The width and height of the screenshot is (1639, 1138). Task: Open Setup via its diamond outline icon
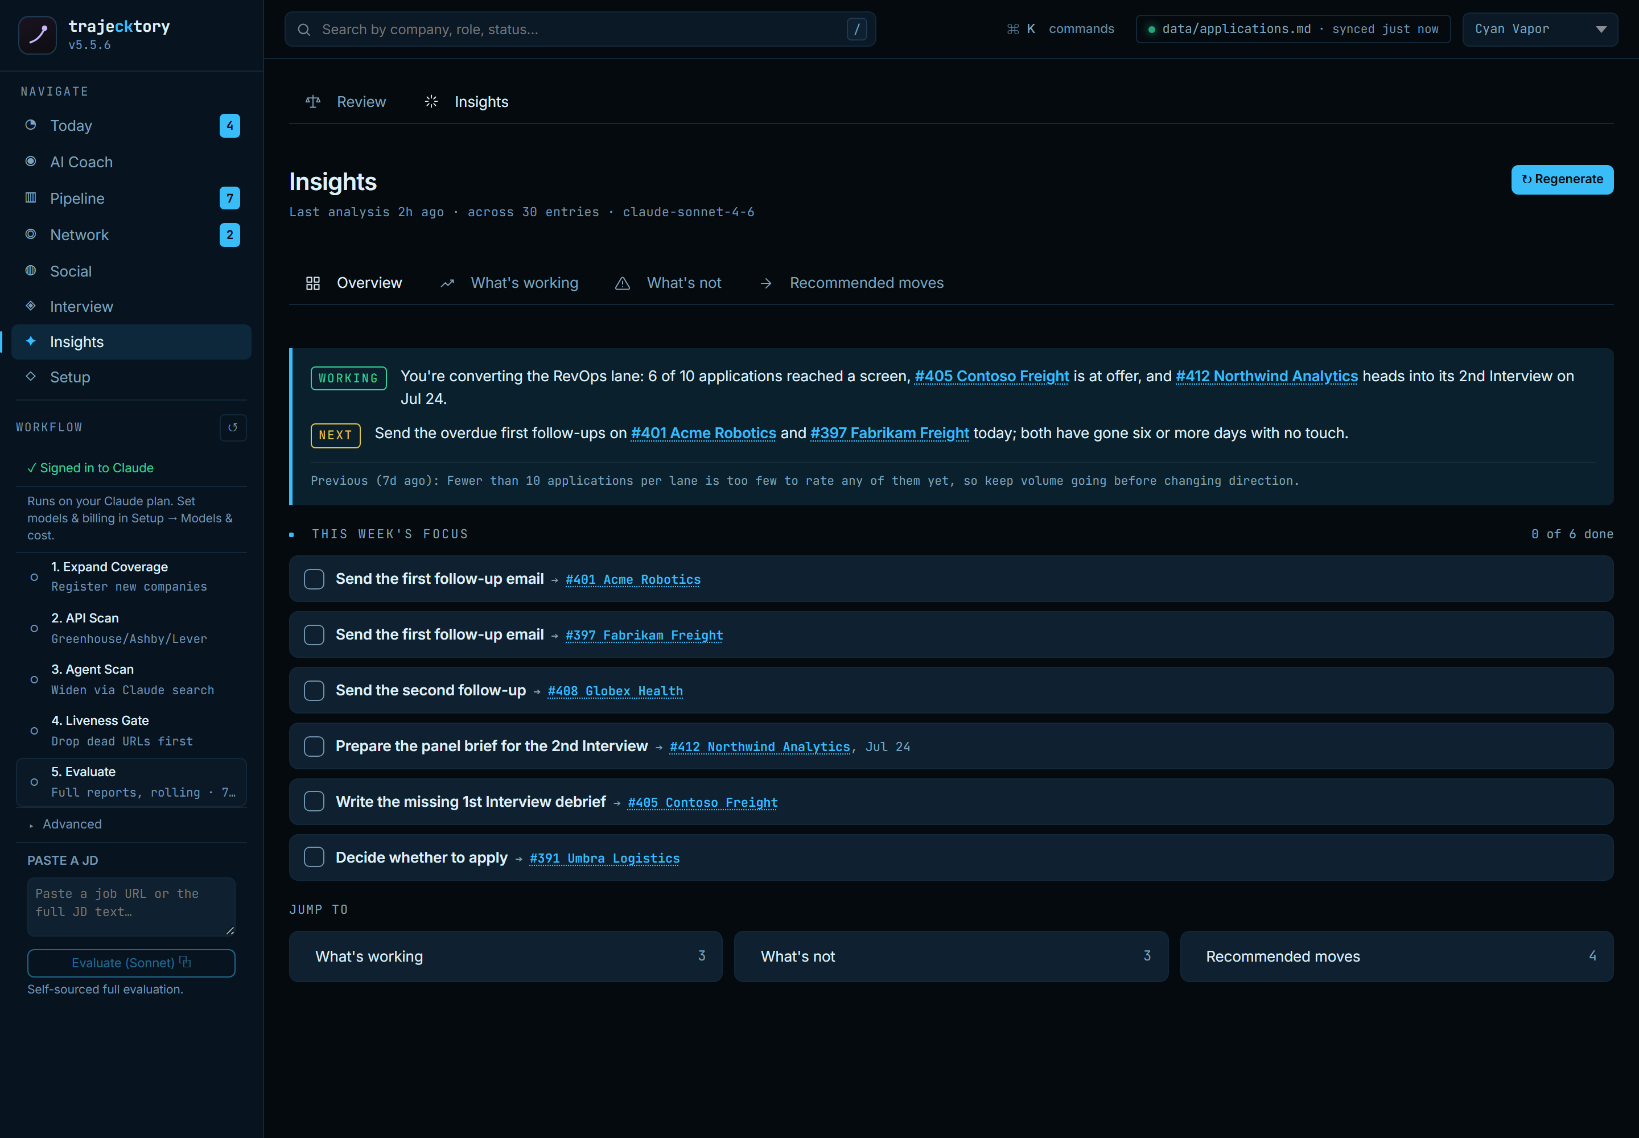pyautogui.click(x=31, y=377)
